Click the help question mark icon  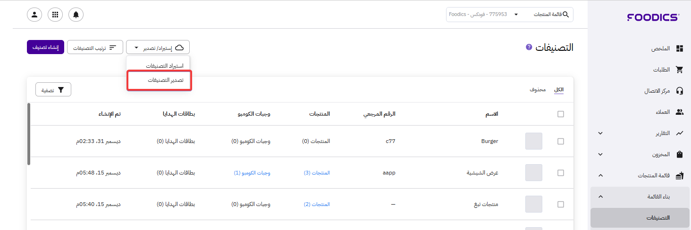[529, 47]
